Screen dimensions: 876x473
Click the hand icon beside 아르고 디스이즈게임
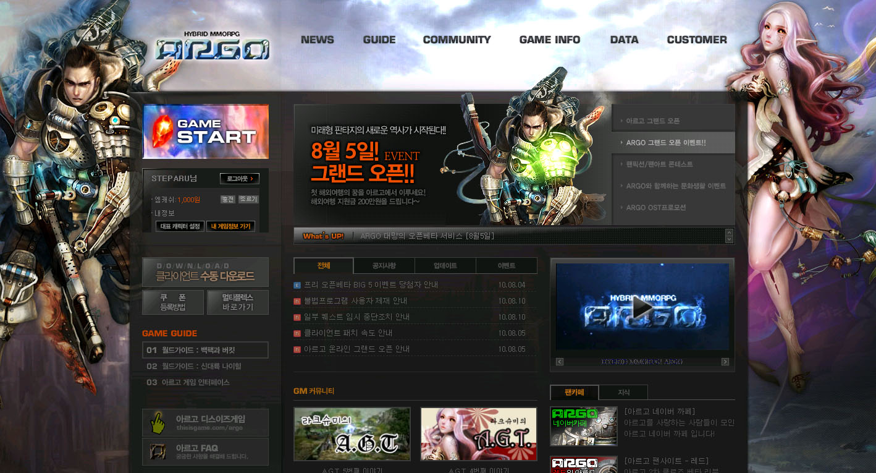pos(158,423)
